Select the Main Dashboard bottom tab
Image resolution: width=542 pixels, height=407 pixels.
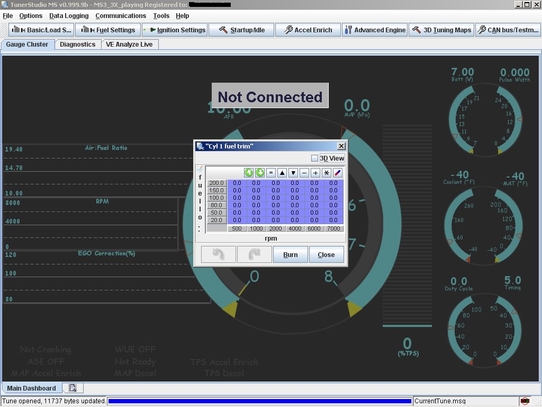[31, 388]
